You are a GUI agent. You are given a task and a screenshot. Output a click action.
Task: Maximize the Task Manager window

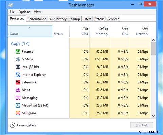click(x=140, y=4)
